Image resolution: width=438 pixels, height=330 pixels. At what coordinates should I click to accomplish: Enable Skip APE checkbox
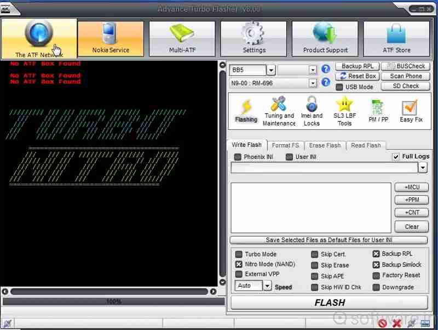pyautogui.click(x=314, y=276)
